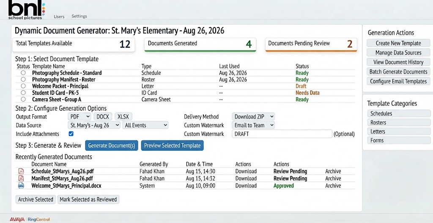Choose the Schedules template category
Screen dimensions: 433x223
click(399, 113)
